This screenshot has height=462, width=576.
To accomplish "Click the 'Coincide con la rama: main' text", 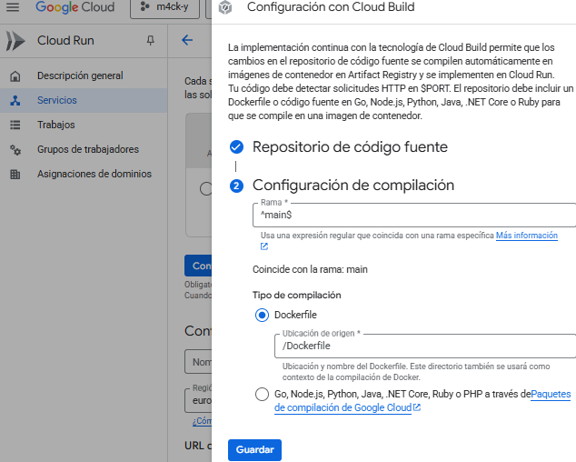I will click(310, 269).
